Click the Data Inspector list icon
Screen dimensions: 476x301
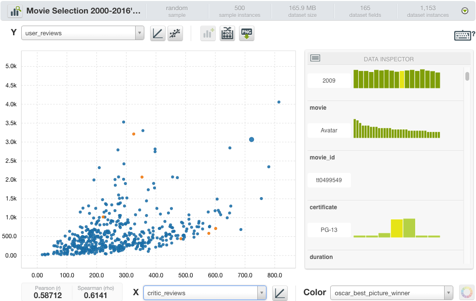click(x=315, y=58)
